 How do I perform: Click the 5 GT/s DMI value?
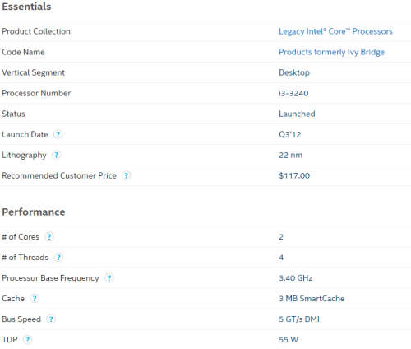tap(299, 319)
